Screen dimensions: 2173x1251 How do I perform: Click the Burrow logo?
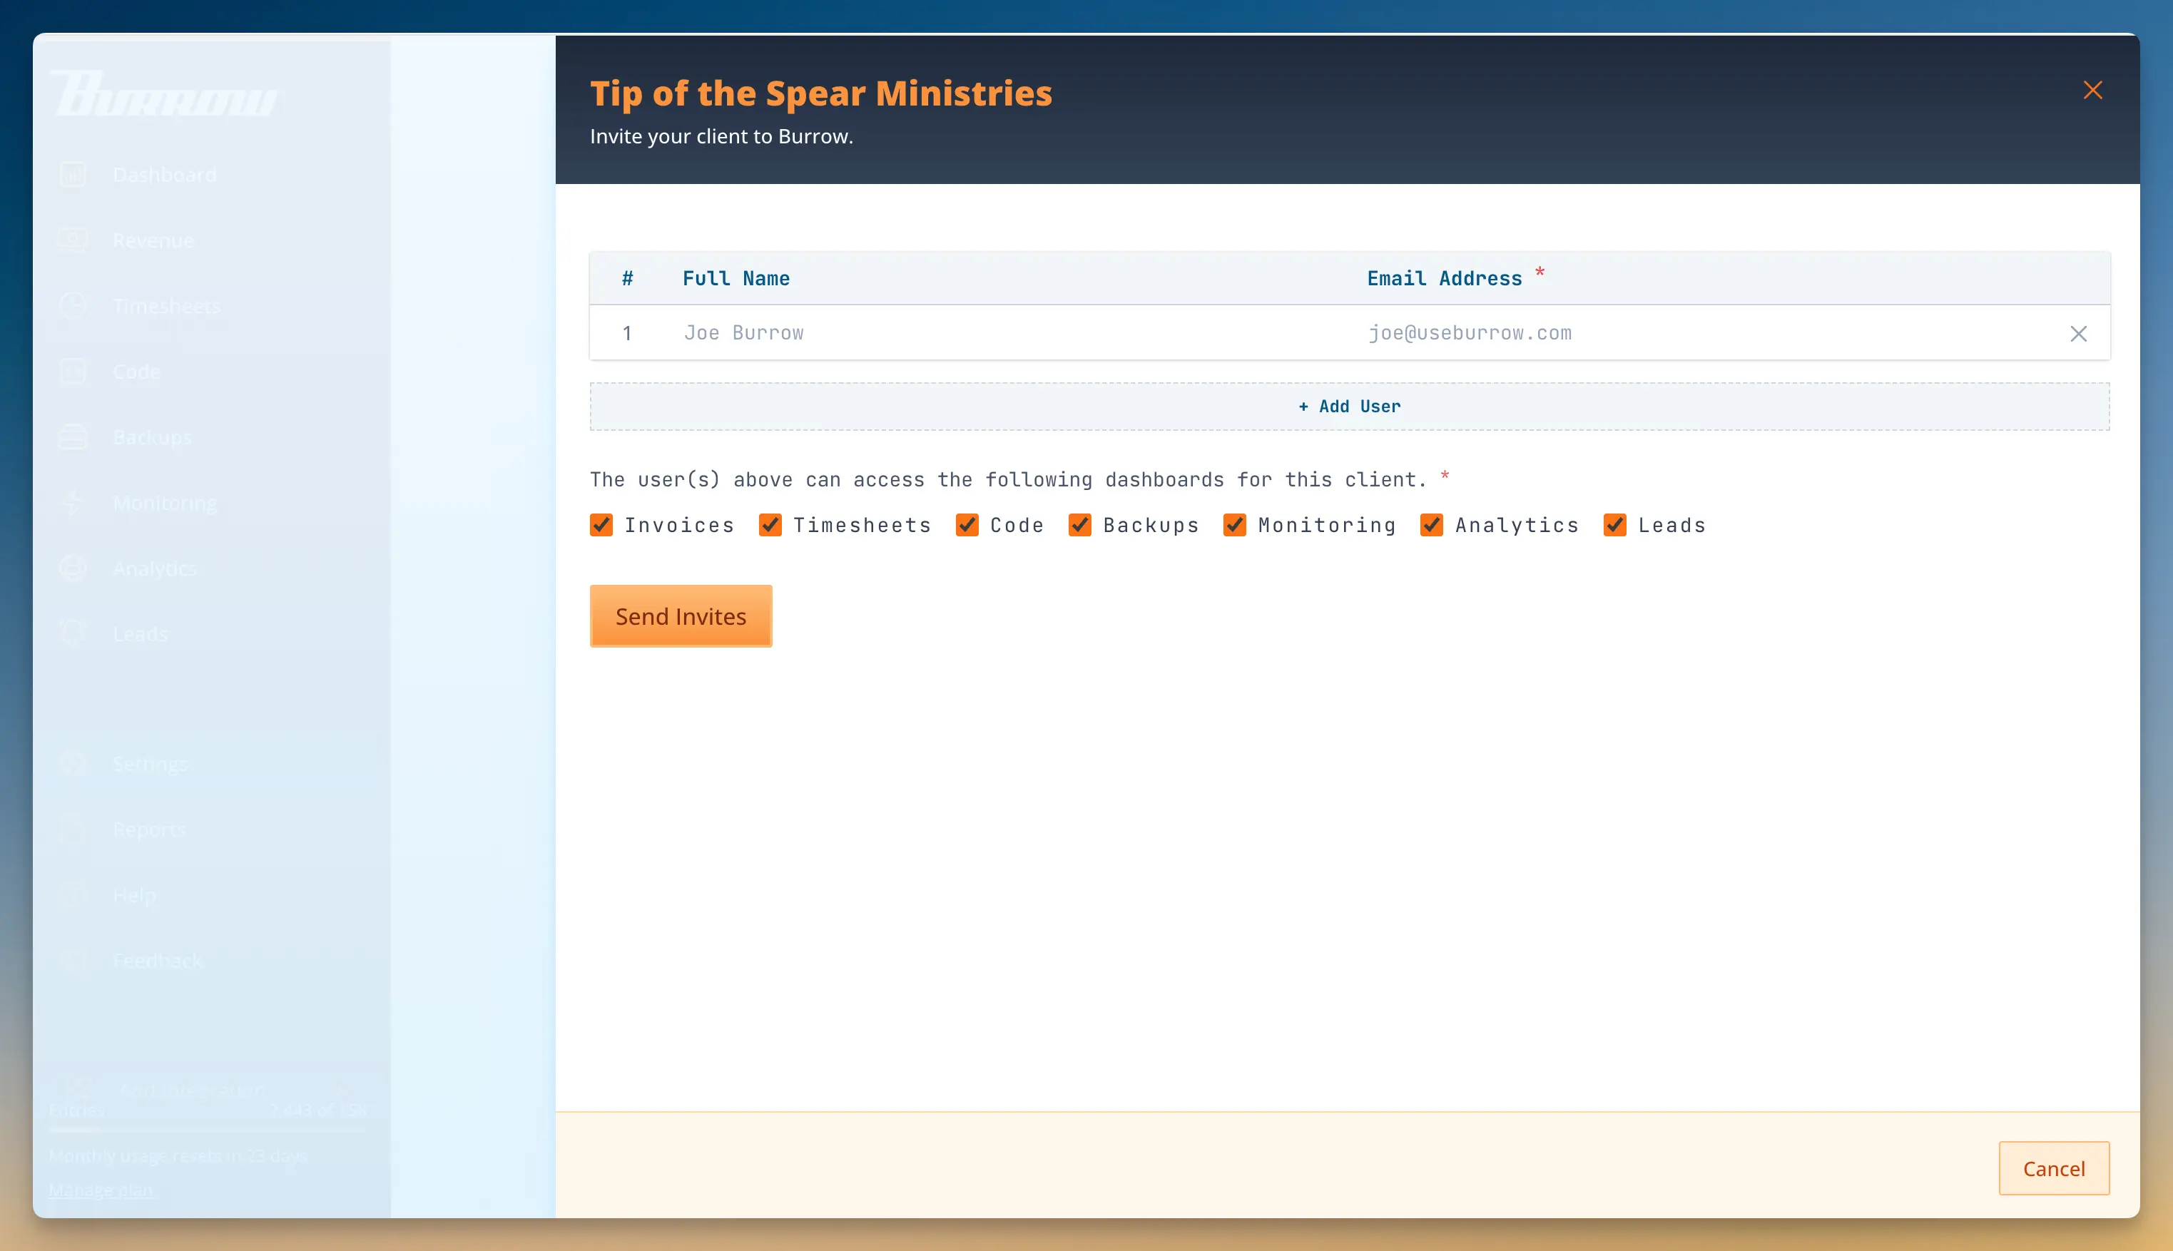[x=164, y=93]
